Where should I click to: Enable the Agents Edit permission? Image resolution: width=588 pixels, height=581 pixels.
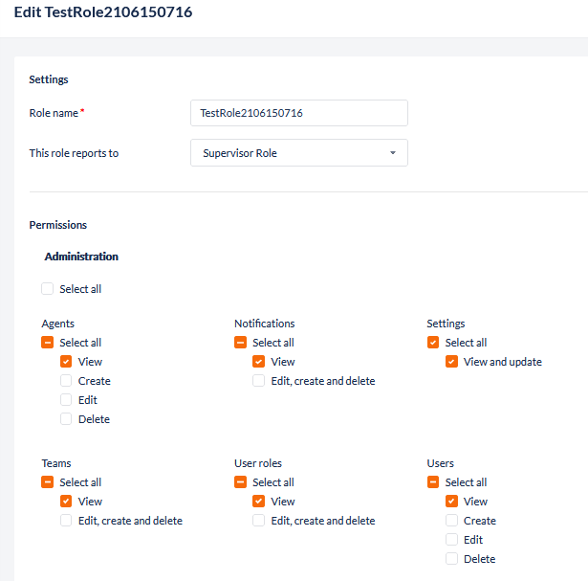pos(66,400)
